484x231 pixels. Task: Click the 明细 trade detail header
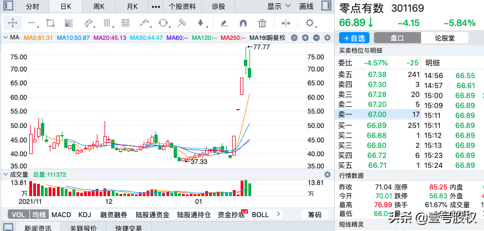[433, 63]
